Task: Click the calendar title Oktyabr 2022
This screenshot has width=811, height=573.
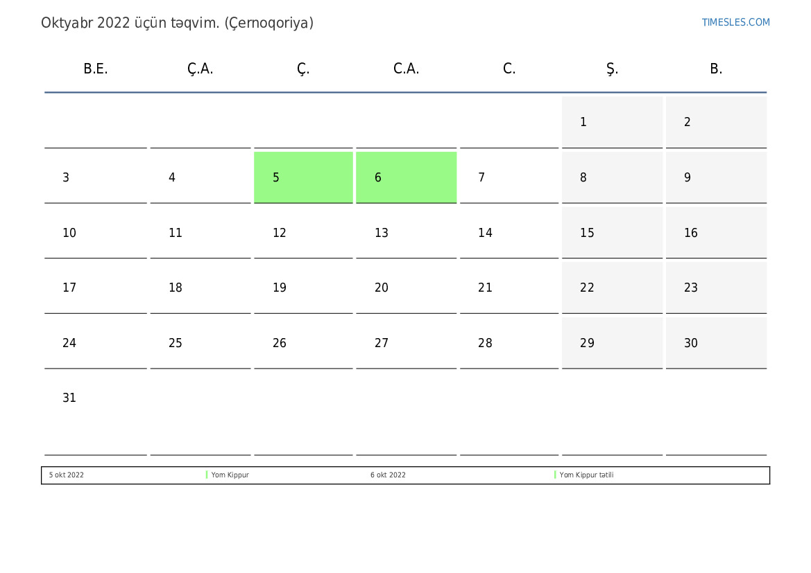Action: pos(177,23)
